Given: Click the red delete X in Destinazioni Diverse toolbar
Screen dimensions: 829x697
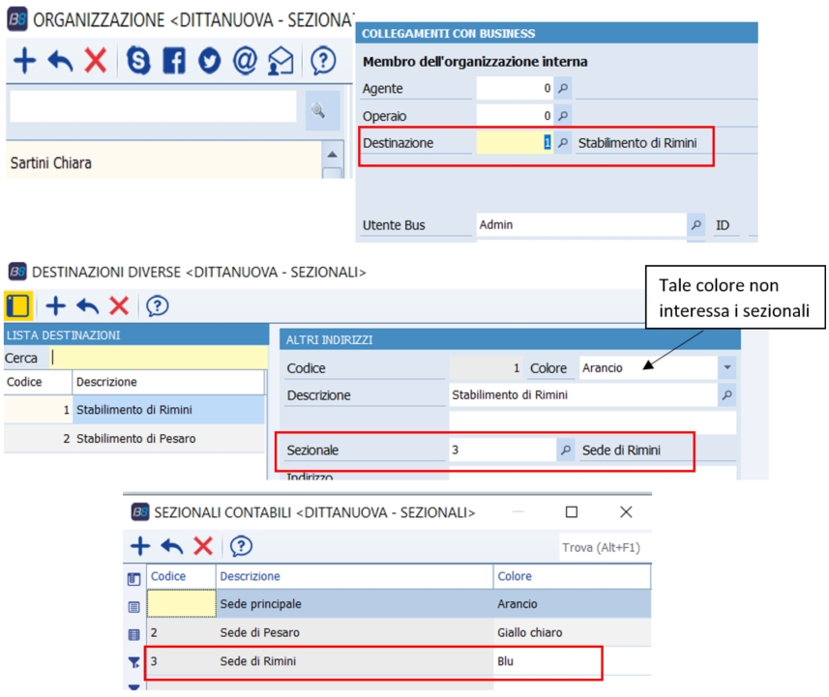Looking at the screenshot, I should [119, 305].
